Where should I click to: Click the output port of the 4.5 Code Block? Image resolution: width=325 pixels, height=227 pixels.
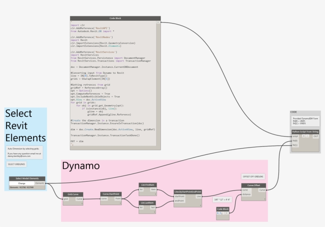227,213
